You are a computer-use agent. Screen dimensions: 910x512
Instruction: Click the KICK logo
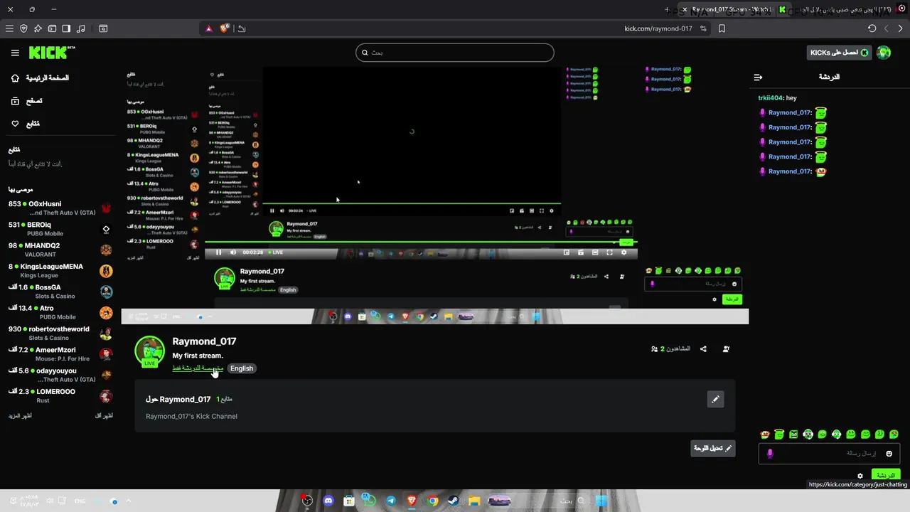51,53
